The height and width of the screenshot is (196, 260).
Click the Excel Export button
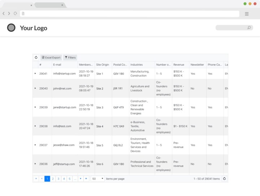[x=51, y=57]
